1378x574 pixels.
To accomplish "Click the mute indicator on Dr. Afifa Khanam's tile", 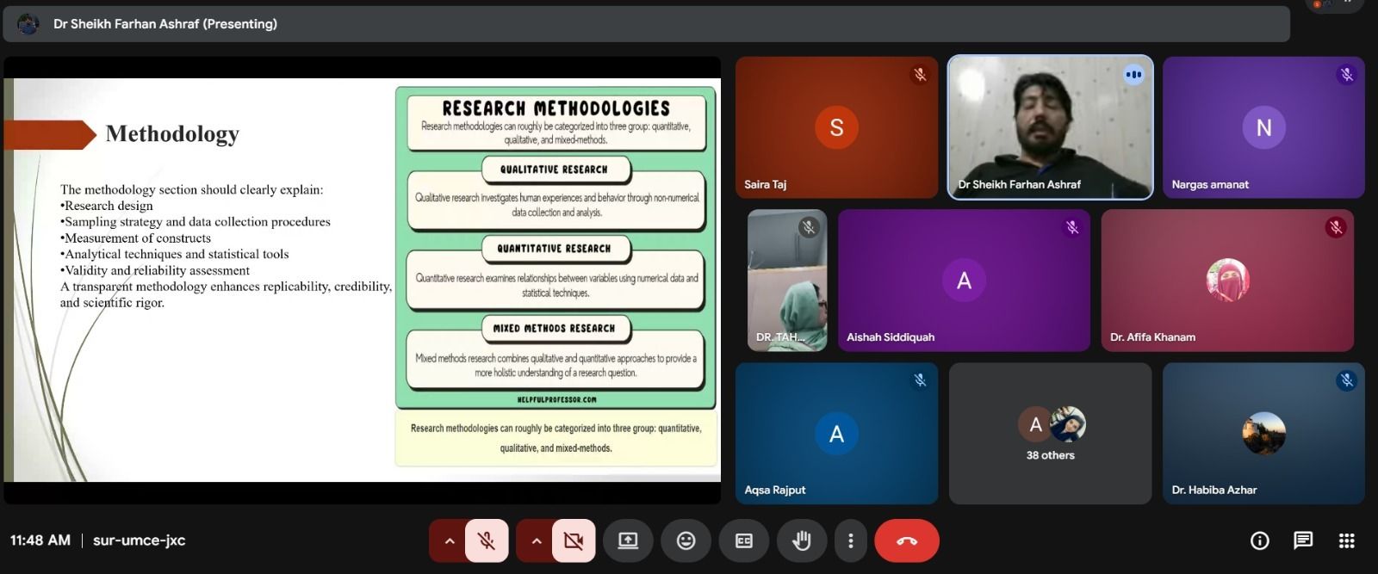I will (1335, 228).
